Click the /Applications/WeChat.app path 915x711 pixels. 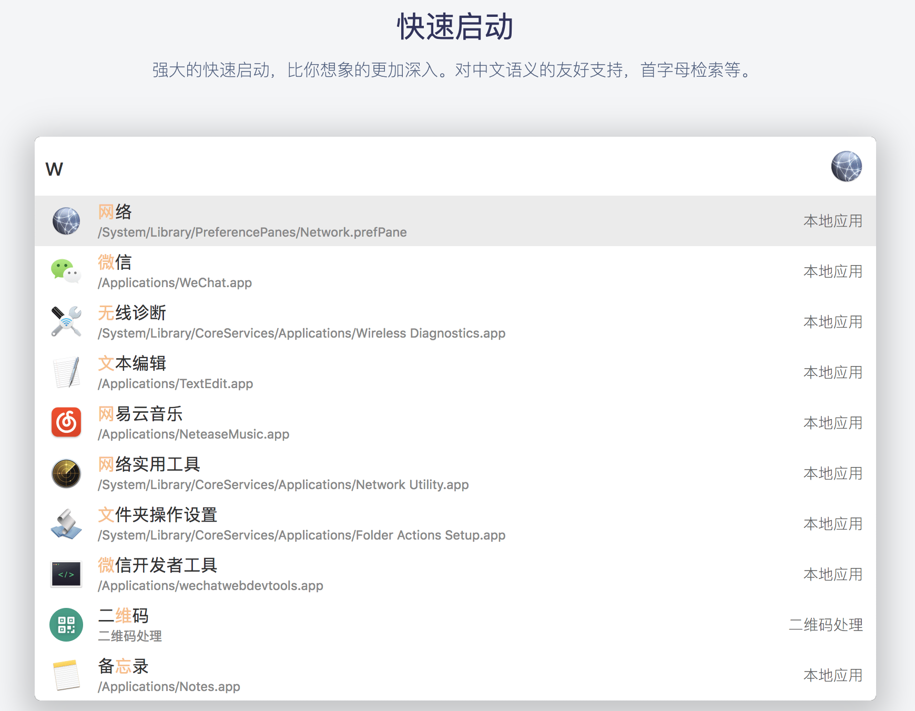(175, 283)
